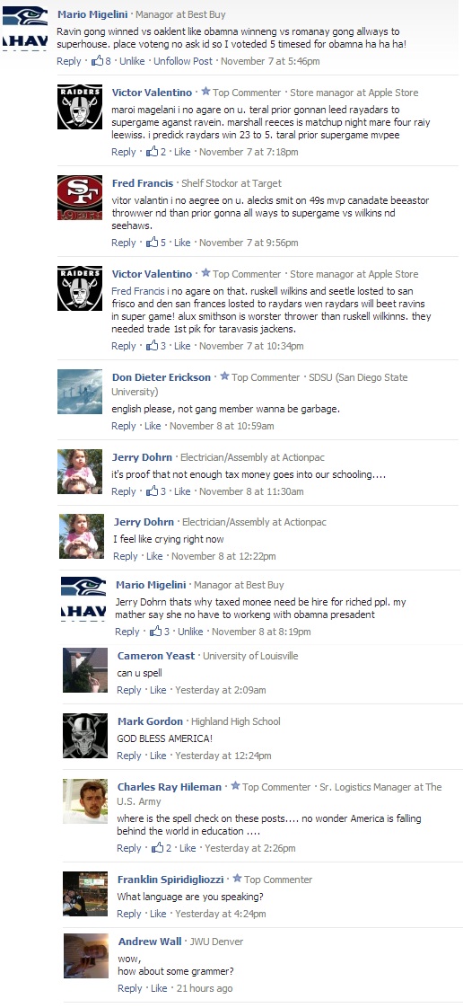The width and height of the screenshot is (463, 1008).
Task: Click thumbs-up icon with 8 likes on Mario's post
Action: click(98, 61)
